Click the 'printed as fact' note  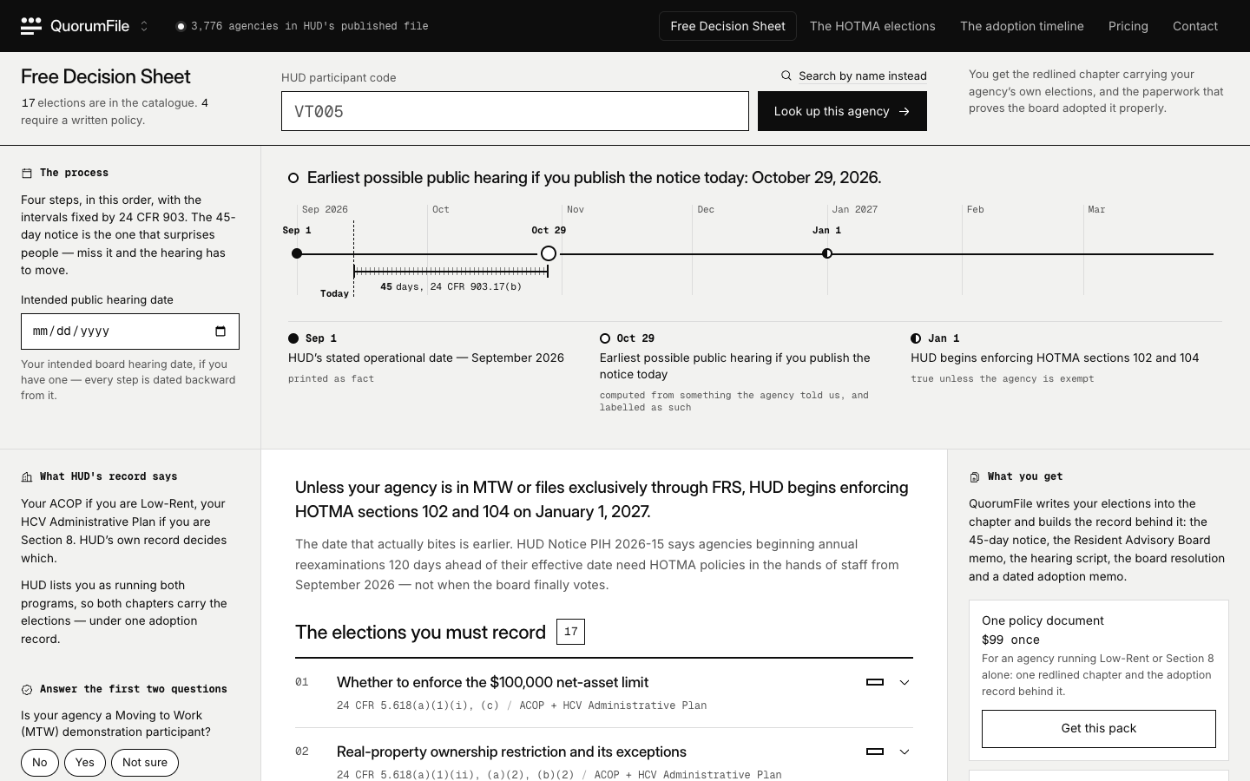(x=331, y=379)
